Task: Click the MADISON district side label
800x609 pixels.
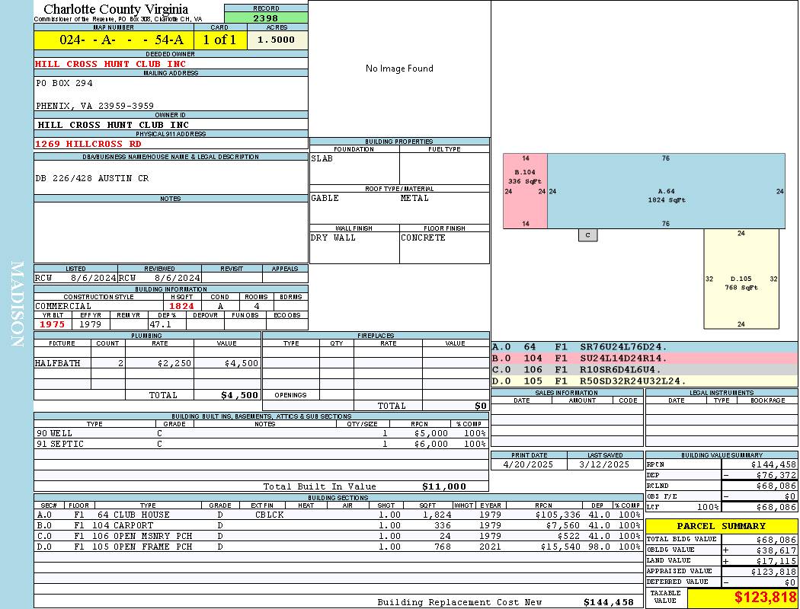Action: [17, 304]
